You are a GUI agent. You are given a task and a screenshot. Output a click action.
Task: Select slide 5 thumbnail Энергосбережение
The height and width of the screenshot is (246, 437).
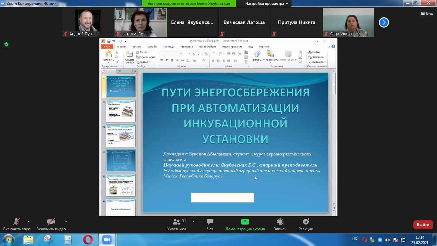pyautogui.click(x=121, y=185)
